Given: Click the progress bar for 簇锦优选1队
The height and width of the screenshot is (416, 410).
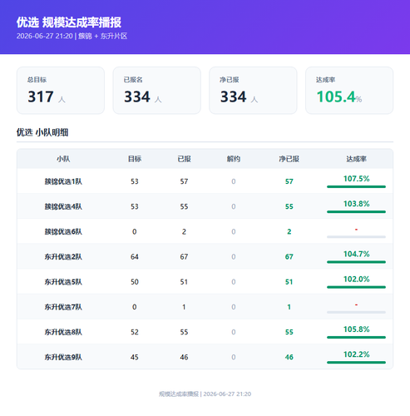Looking at the screenshot, I should click(356, 186).
